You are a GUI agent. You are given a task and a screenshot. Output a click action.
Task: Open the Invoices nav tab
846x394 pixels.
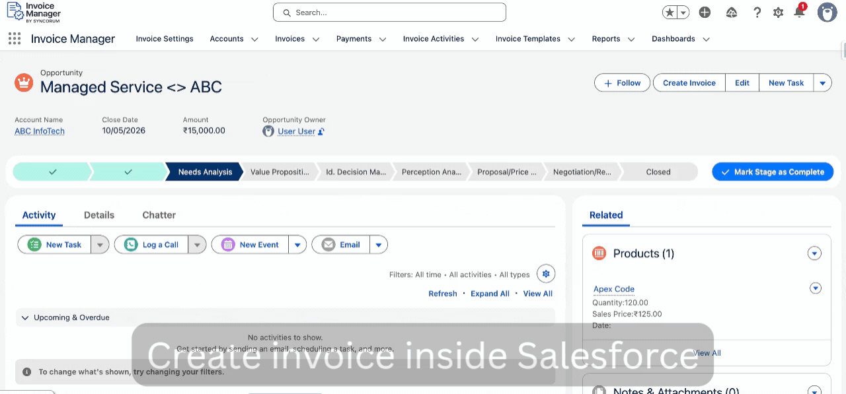(289, 39)
